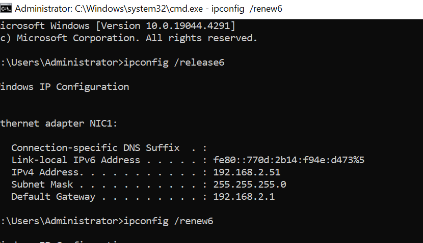Click the 'Windows IP Configuration' heading line
The width and height of the screenshot is (423, 243).
coord(65,87)
